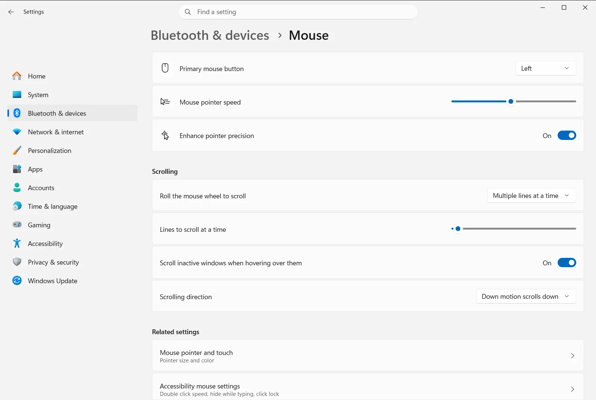Click the search magnifier icon
Image resolution: width=596 pixels, height=400 pixels.
[188, 12]
